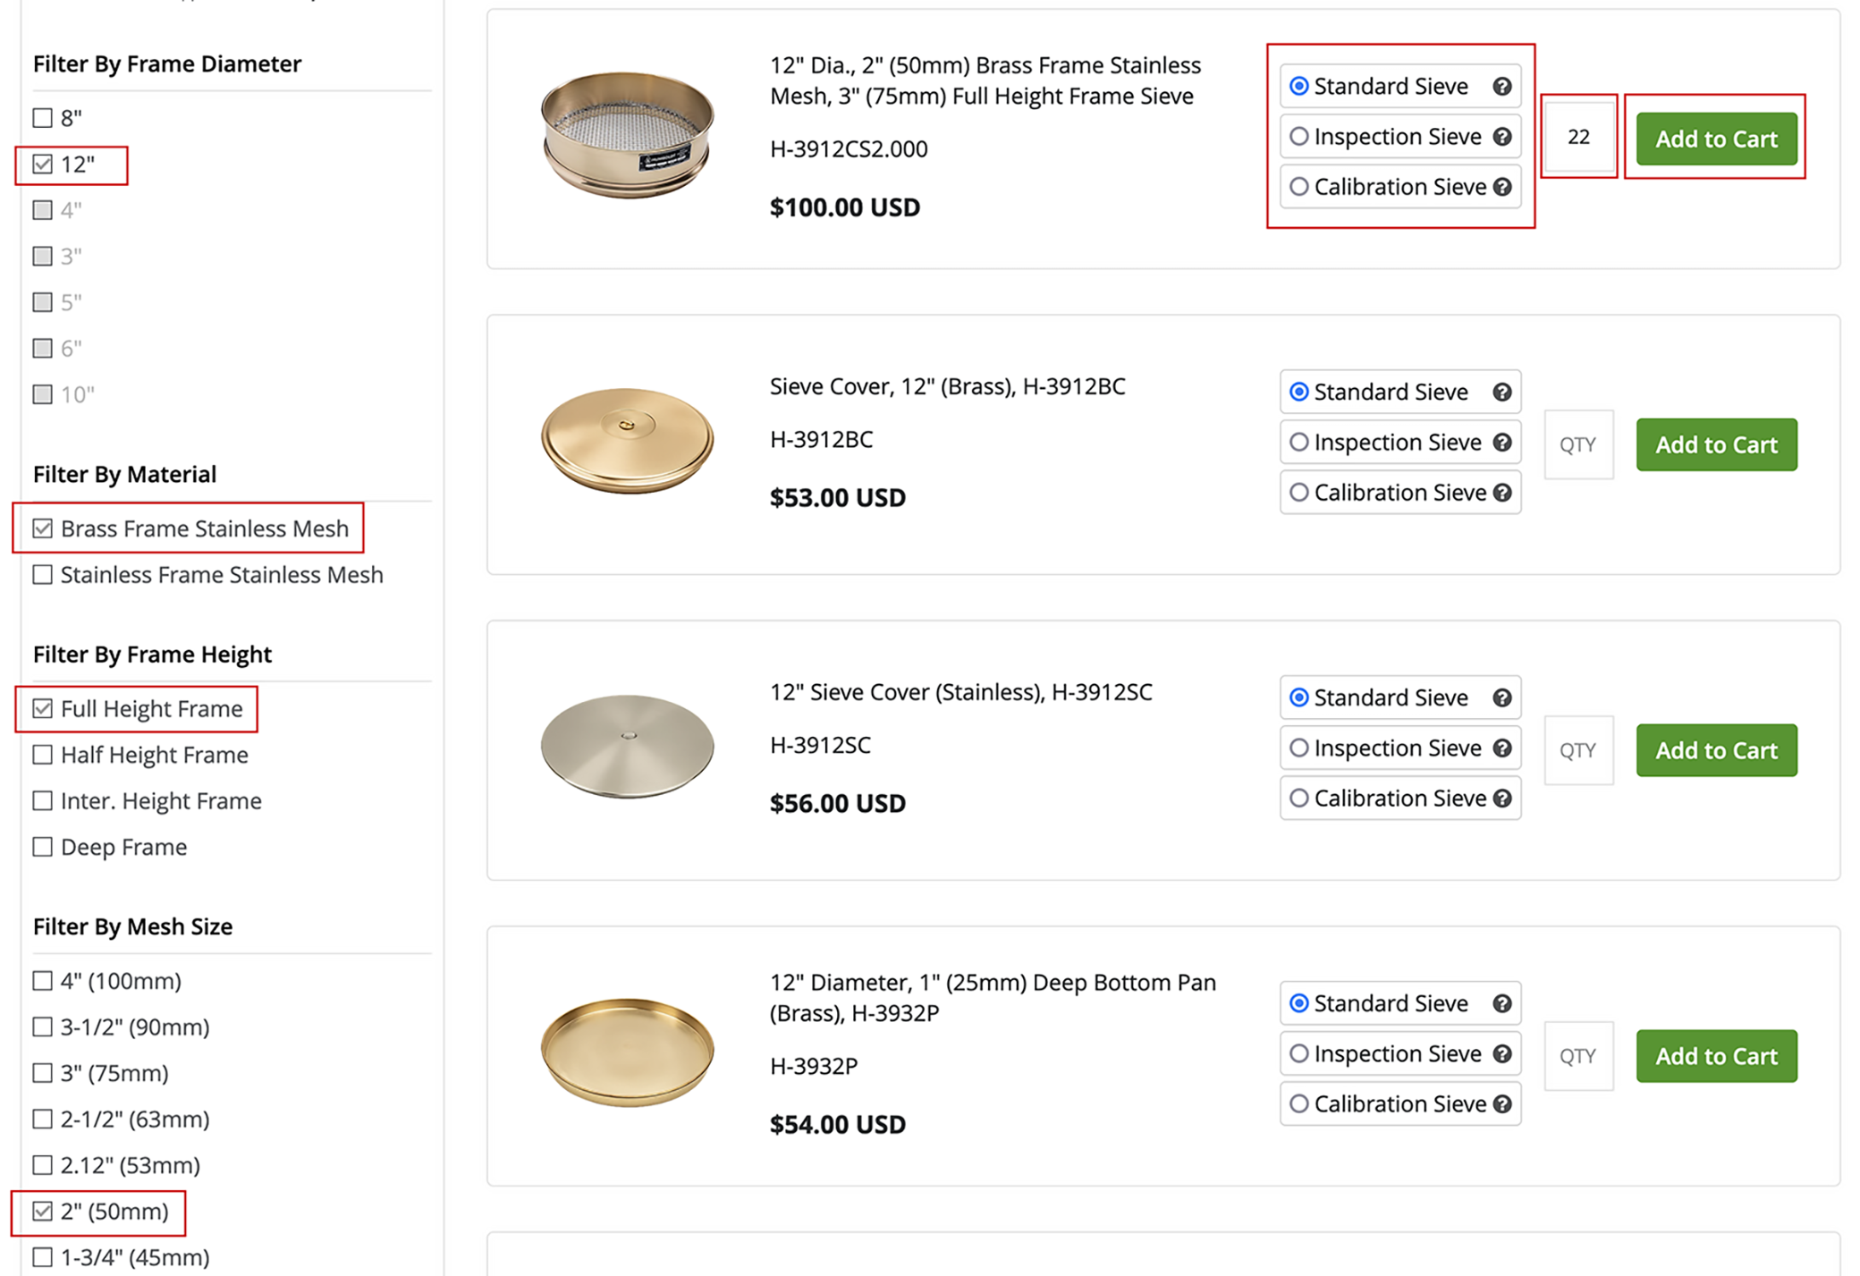Show info icon for stainless cover Inspection Sieve
Screen dimensions: 1860x1276
point(1502,748)
